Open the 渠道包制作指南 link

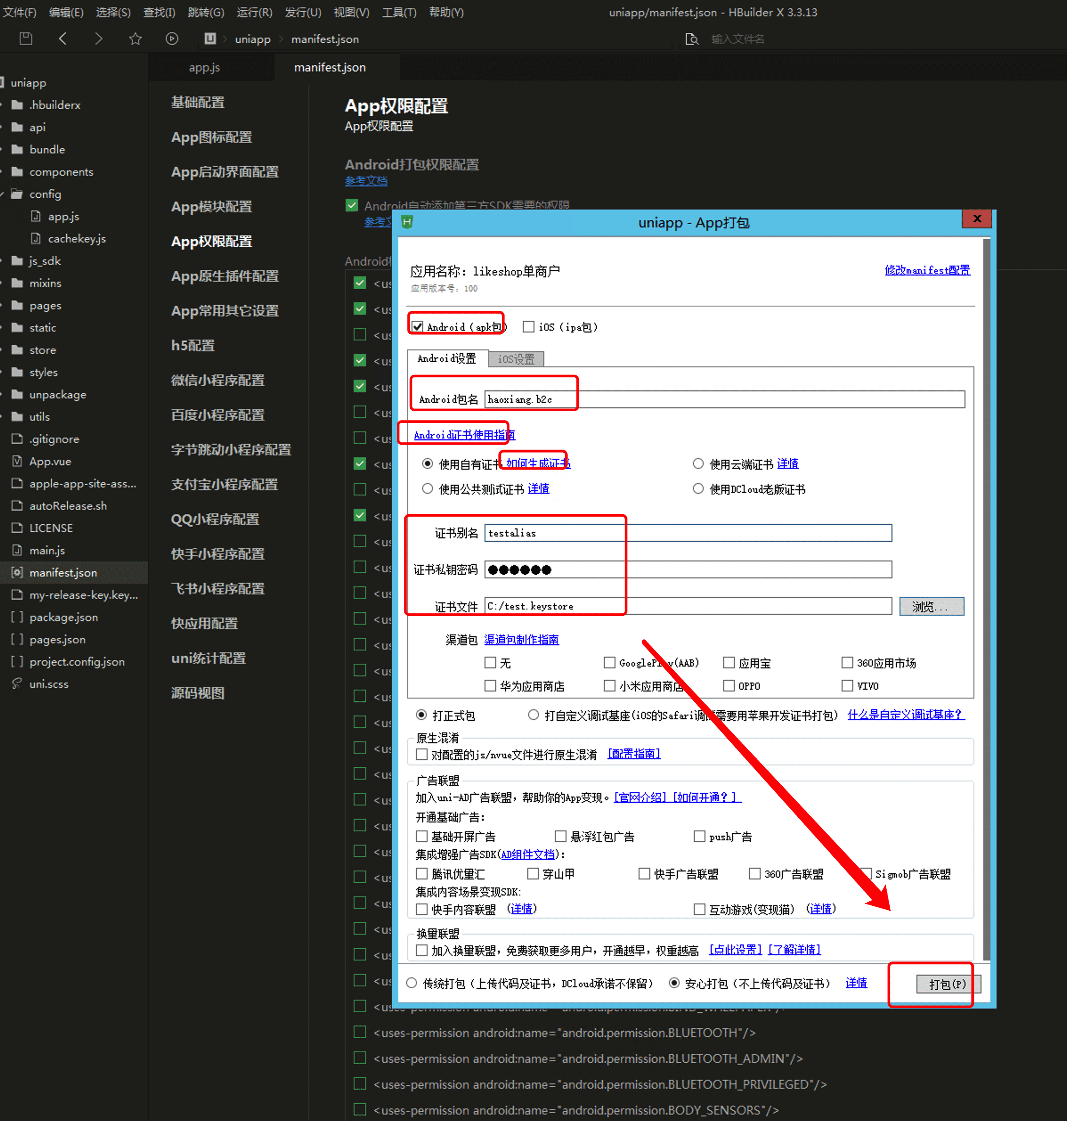coord(521,640)
